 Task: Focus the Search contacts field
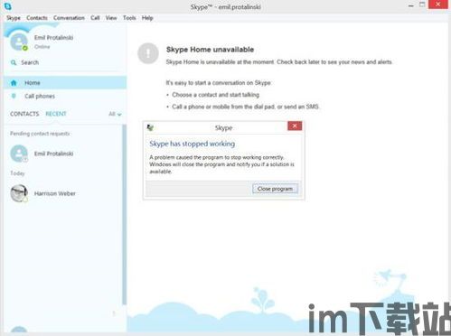(65, 62)
